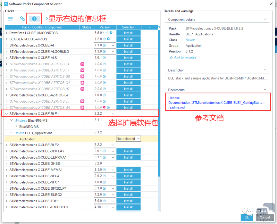Click download icon beside X-CUBE-AZRTOS-L4 version
277x224 pixels.
[x=104, y=95]
